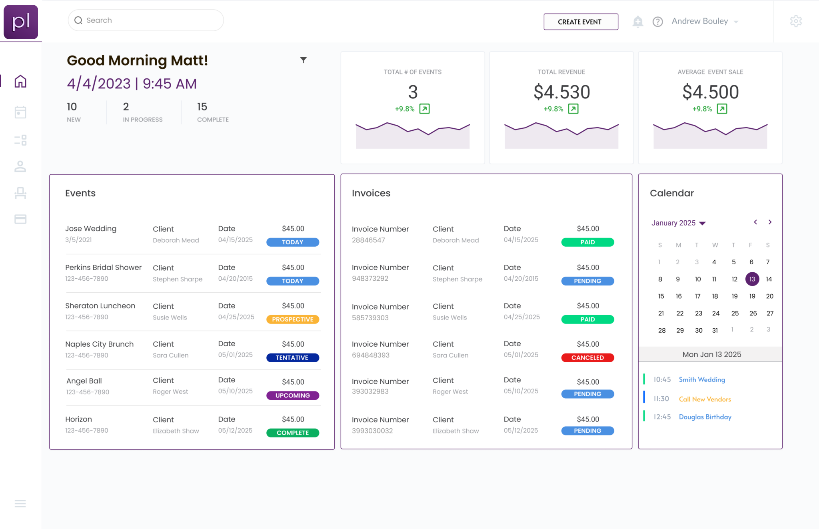
Task: Open the venue chair icon in sidebar
Action: coord(20,193)
